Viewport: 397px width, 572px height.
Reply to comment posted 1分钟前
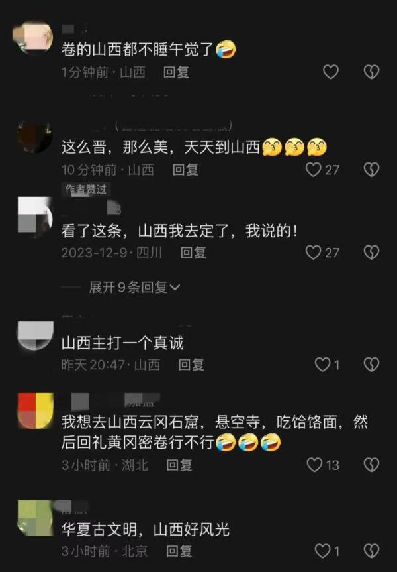pyautogui.click(x=176, y=72)
